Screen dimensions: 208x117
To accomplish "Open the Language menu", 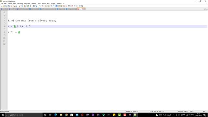I will pyautogui.click(x=27, y=4).
